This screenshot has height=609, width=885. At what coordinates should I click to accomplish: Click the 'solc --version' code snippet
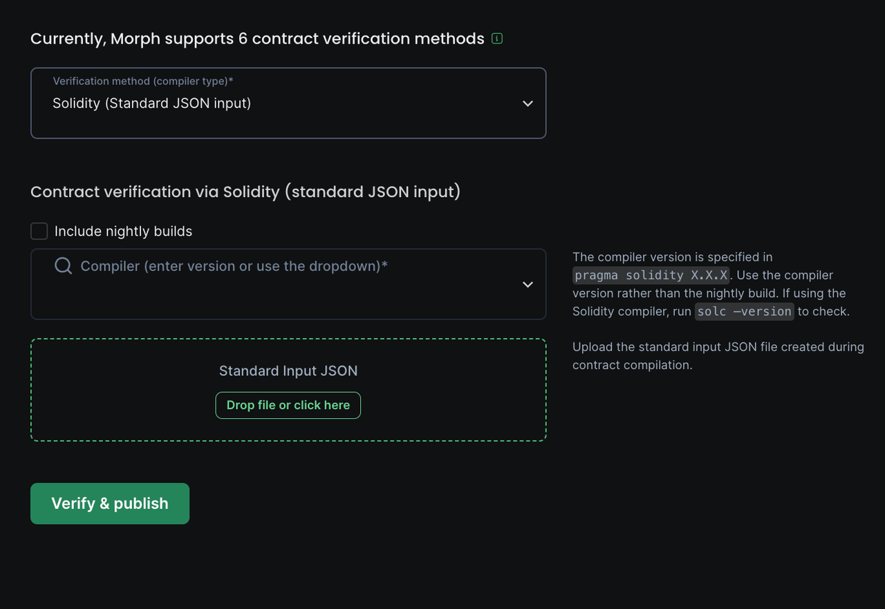point(744,312)
